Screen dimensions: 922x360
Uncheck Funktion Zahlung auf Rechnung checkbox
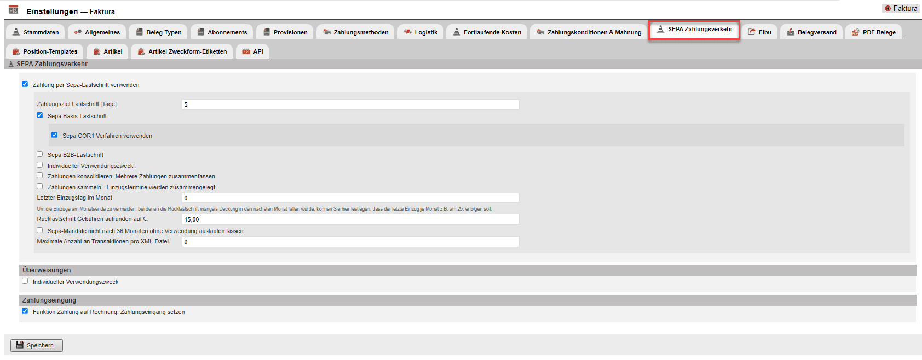point(25,311)
